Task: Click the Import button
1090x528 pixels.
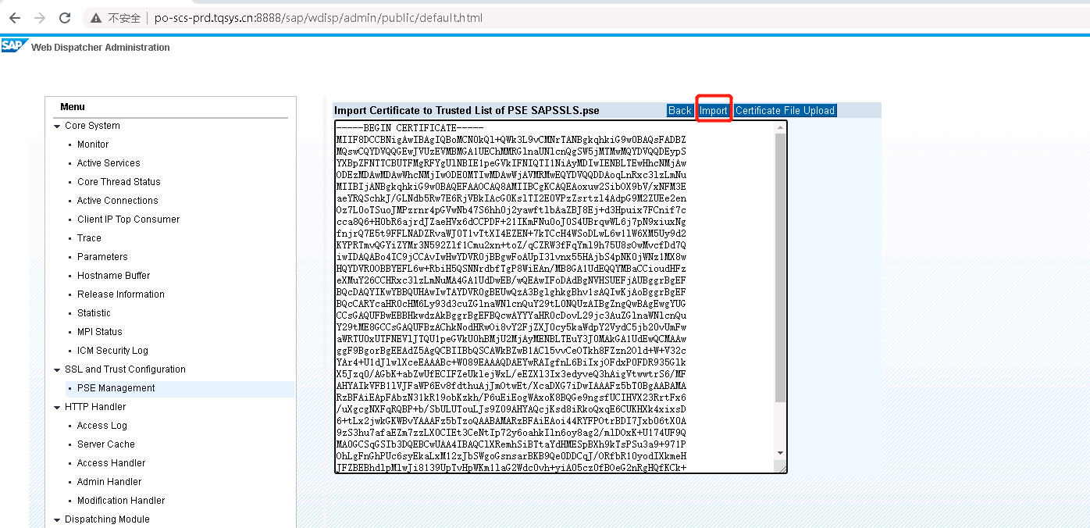Action: pyautogui.click(x=714, y=111)
